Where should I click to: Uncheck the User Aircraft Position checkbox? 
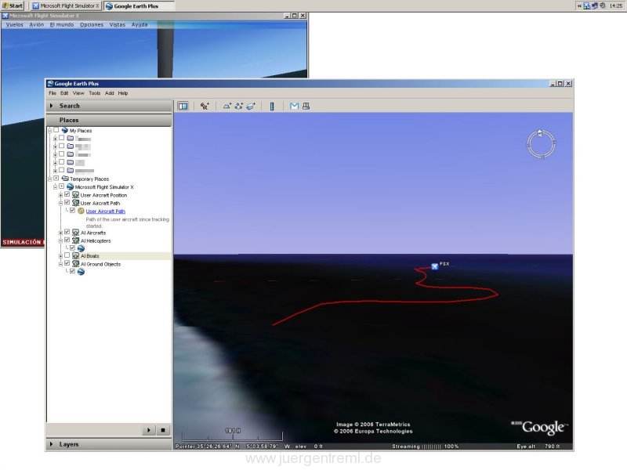(67, 194)
